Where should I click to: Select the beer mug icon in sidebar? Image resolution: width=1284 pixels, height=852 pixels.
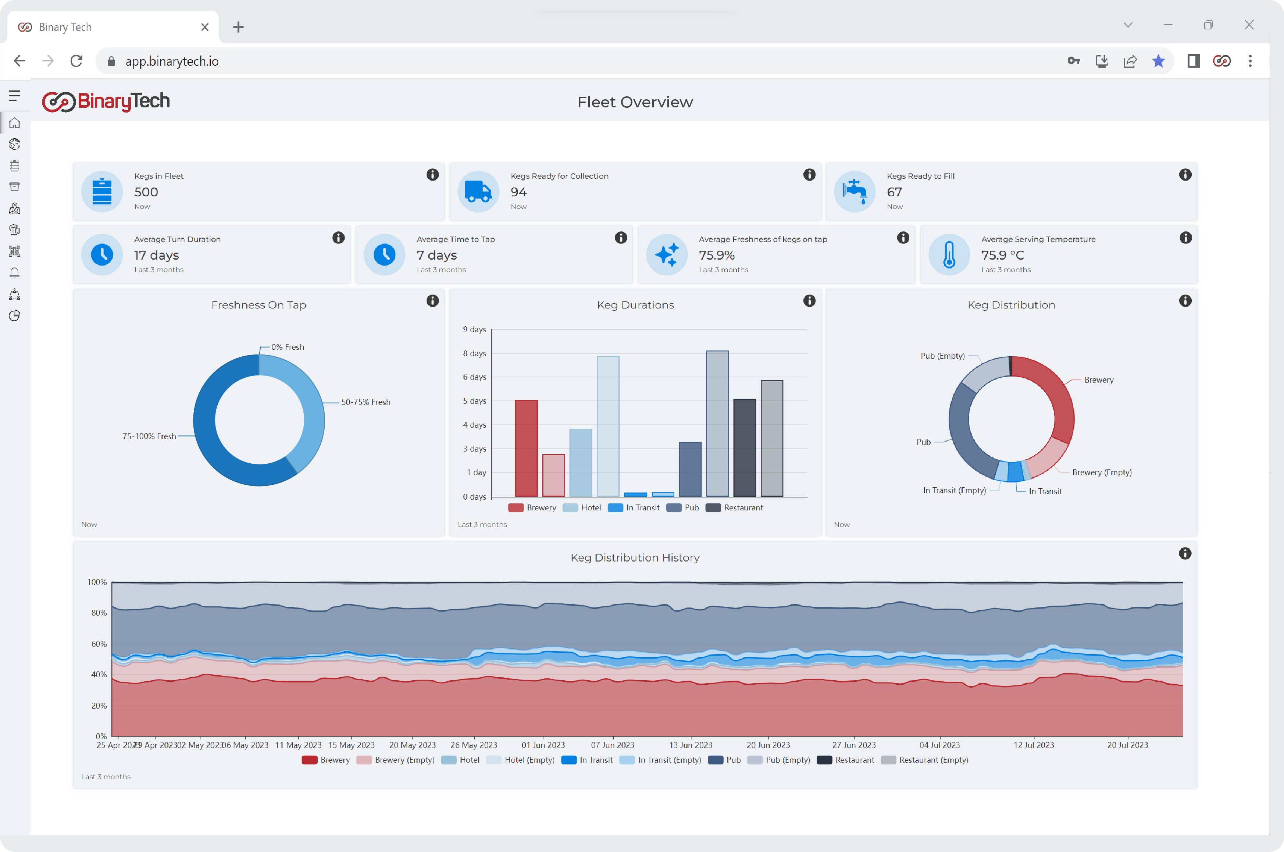(x=15, y=229)
